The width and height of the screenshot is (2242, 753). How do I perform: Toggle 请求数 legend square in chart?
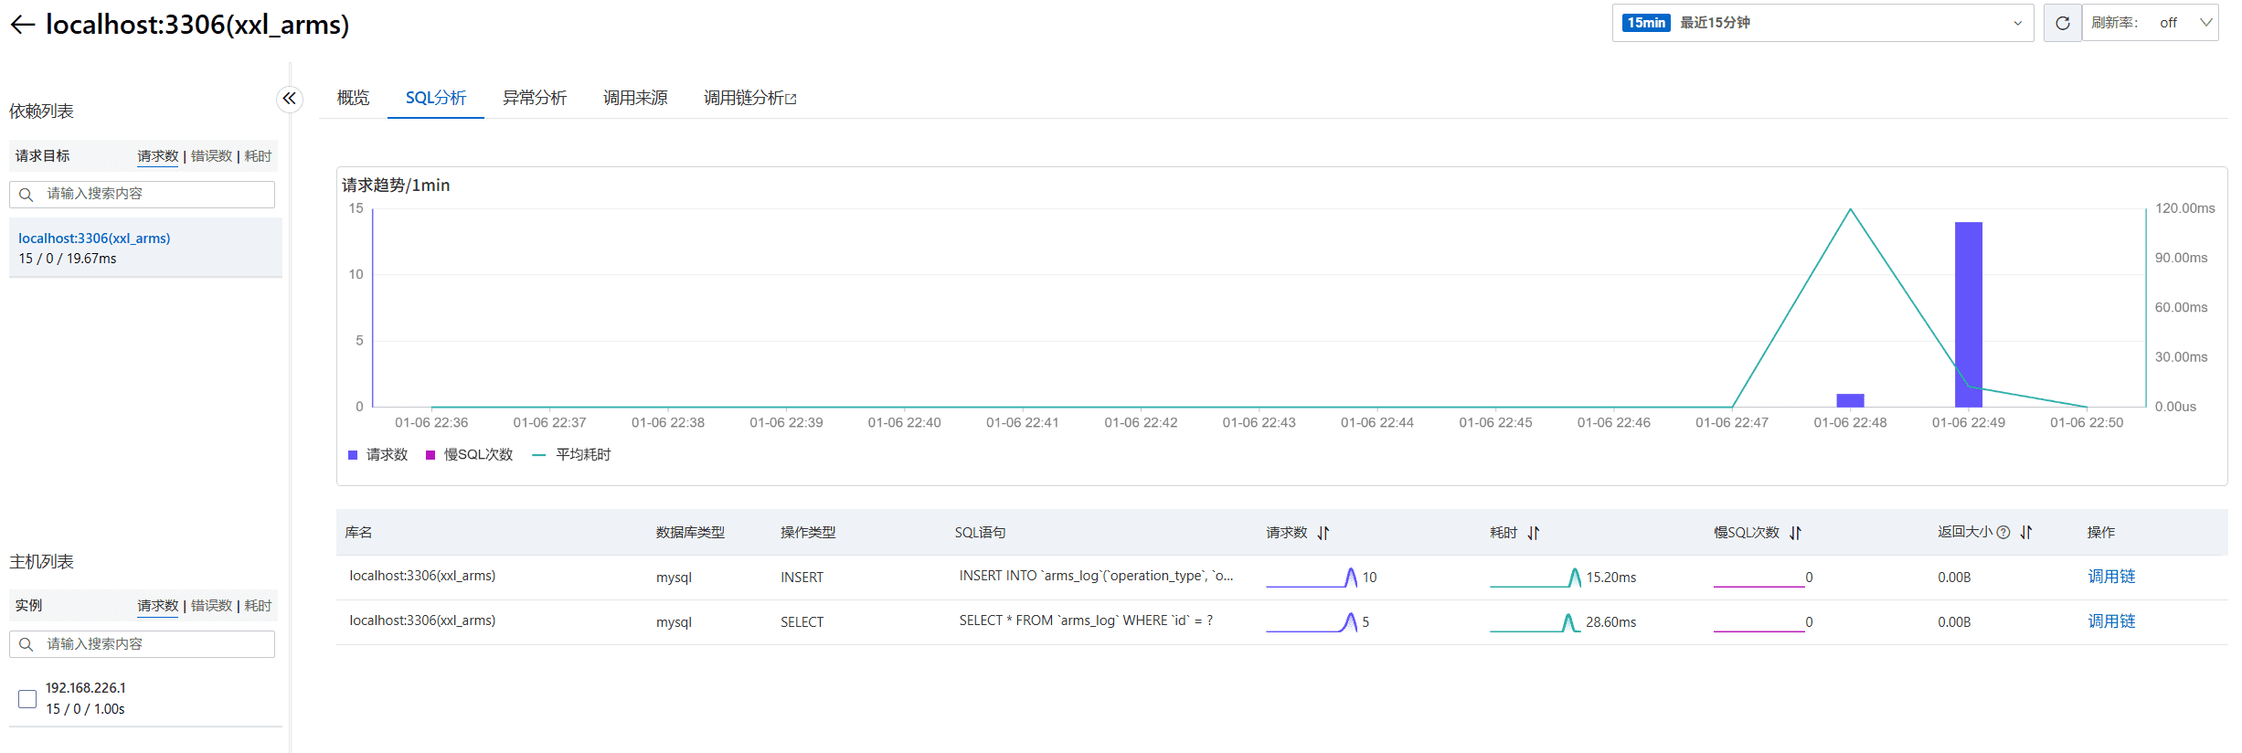pyautogui.click(x=353, y=455)
